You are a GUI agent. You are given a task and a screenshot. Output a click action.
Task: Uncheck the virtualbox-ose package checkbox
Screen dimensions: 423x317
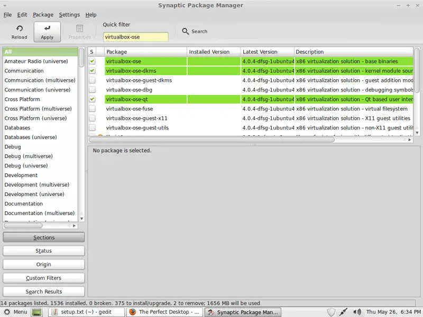click(92, 61)
